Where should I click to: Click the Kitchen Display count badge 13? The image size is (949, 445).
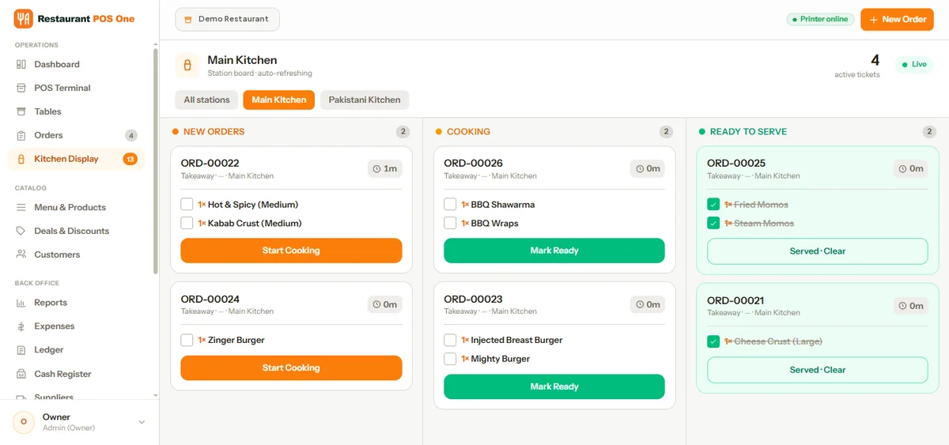click(130, 159)
